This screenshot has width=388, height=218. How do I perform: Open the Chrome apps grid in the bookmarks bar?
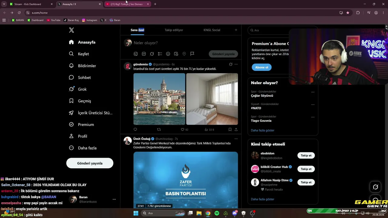click(x=4, y=20)
